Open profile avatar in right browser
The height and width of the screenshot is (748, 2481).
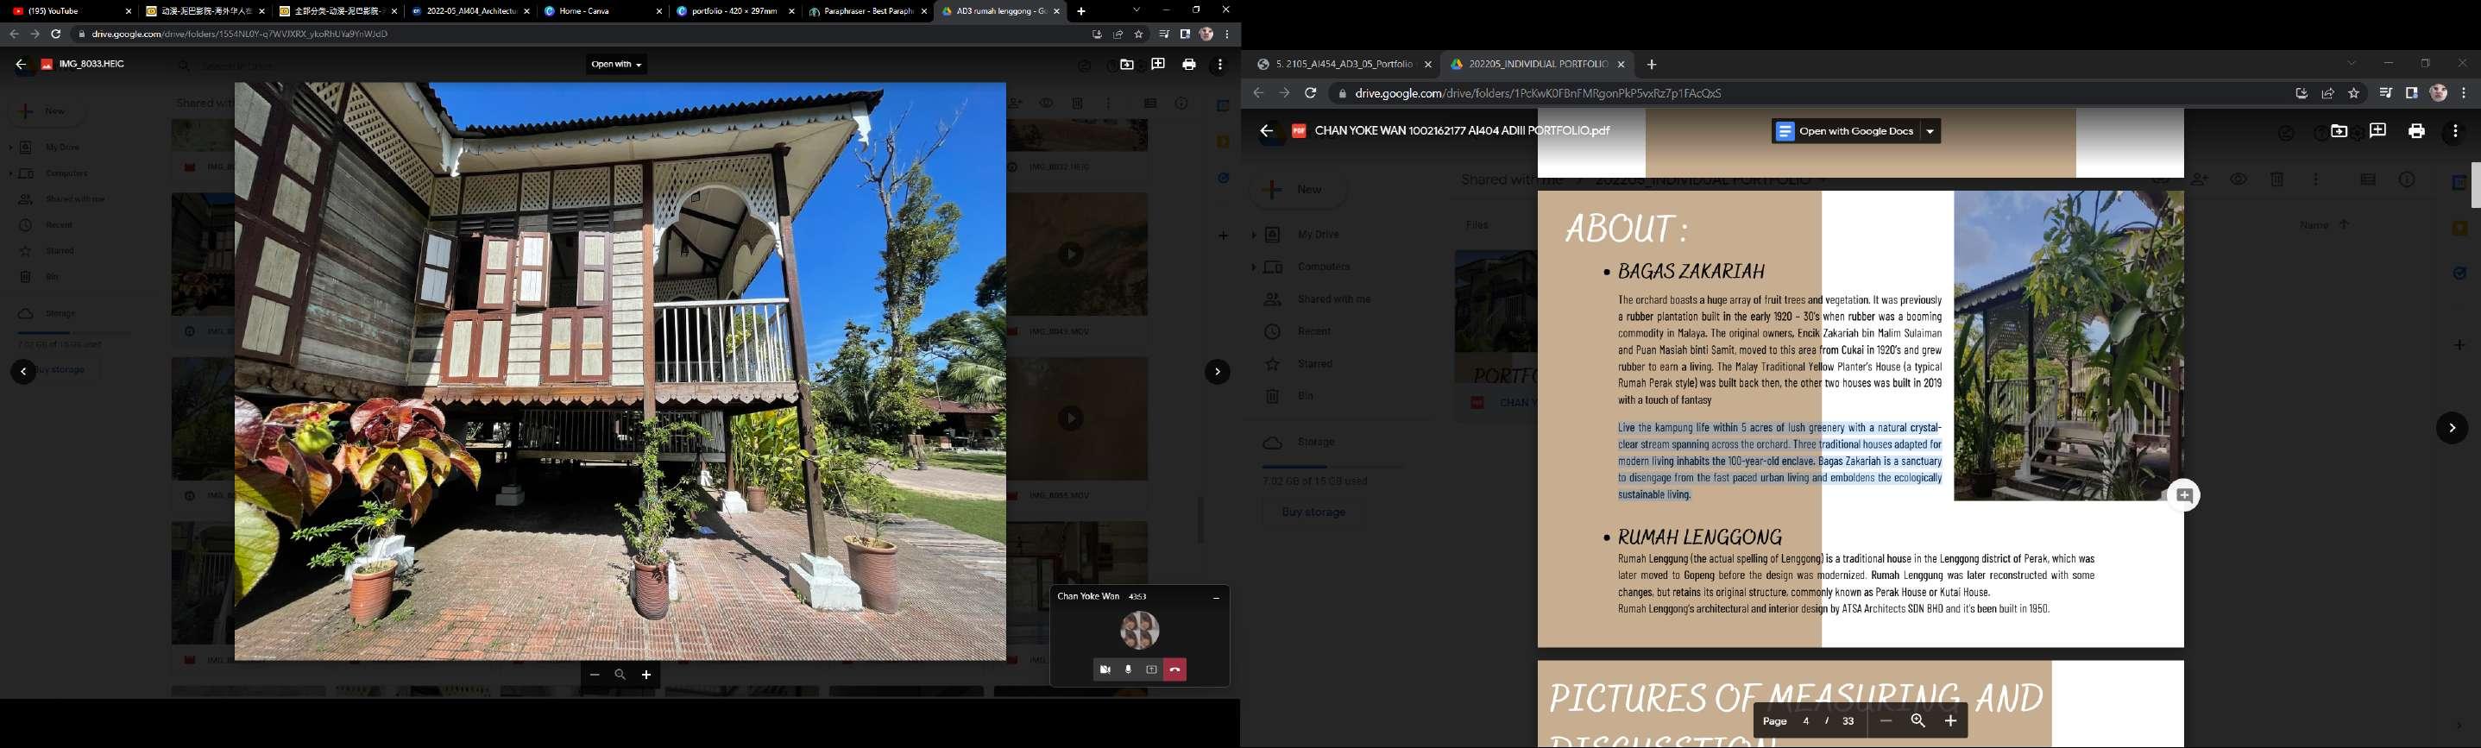[2439, 93]
